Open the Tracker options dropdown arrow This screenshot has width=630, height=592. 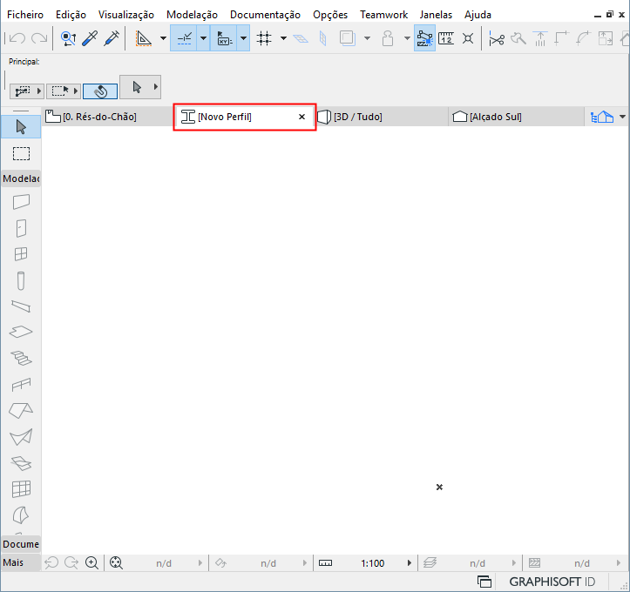click(243, 38)
